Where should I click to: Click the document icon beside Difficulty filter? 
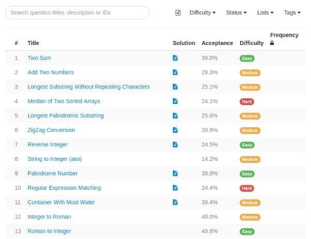click(178, 12)
